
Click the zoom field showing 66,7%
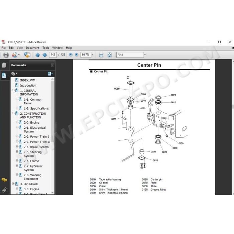[86, 55]
